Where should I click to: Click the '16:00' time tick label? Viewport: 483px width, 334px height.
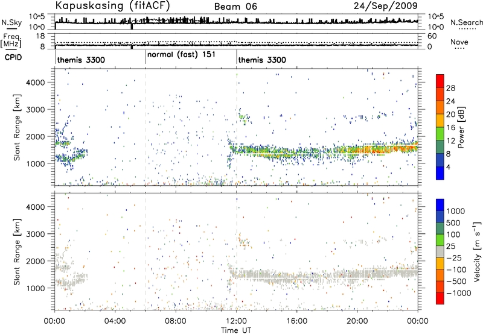(297, 321)
